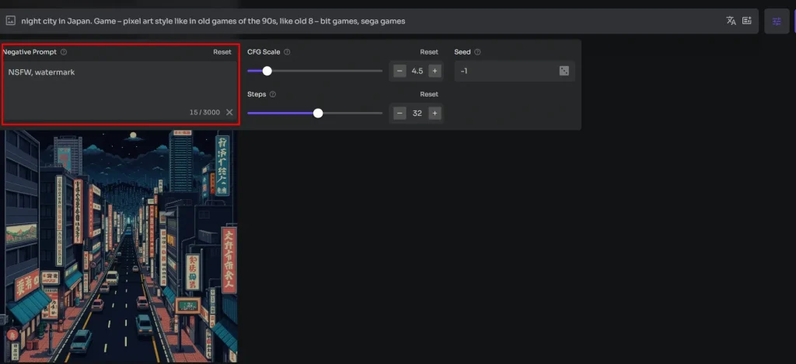Randomize seed with the dice icon

(564, 71)
